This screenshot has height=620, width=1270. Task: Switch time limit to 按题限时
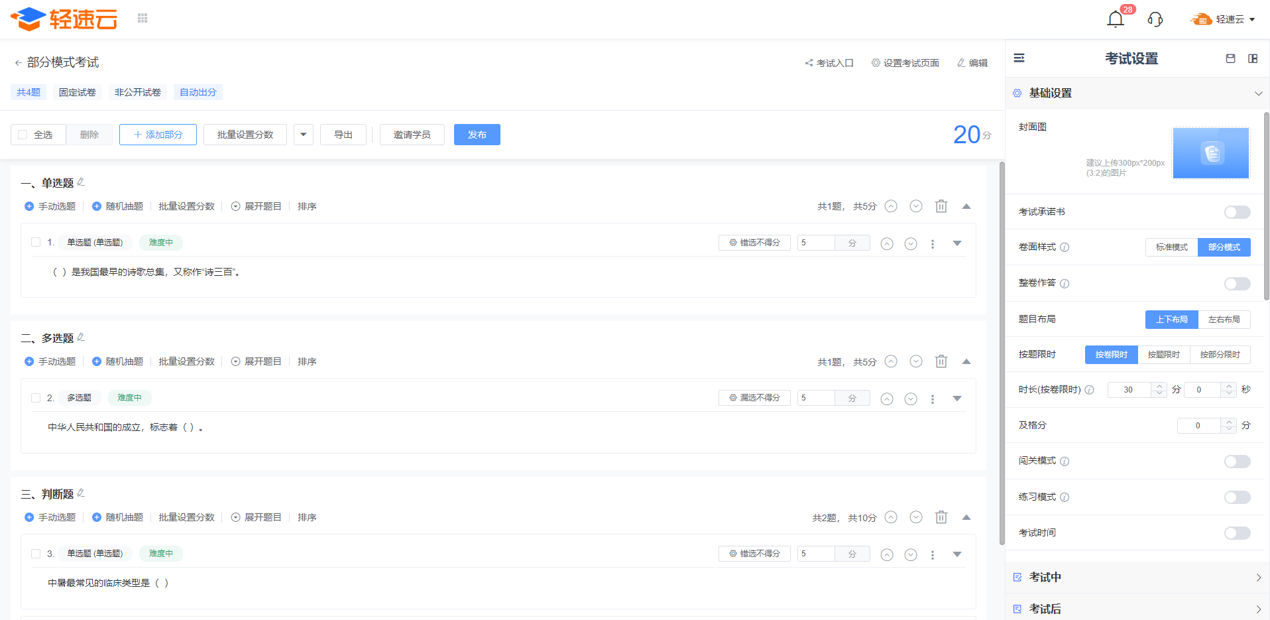pyautogui.click(x=1163, y=355)
